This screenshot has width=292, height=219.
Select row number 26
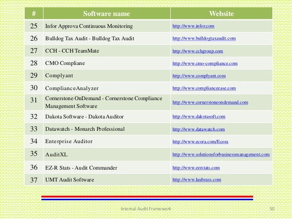click(x=34, y=38)
